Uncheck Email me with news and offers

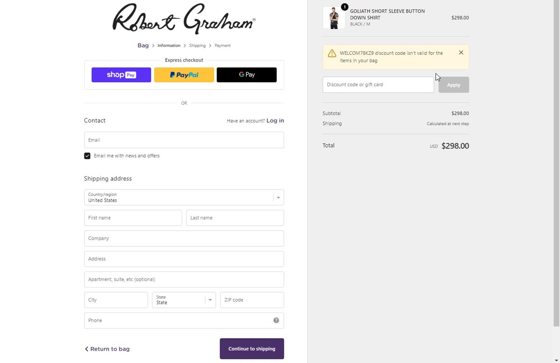87,156
